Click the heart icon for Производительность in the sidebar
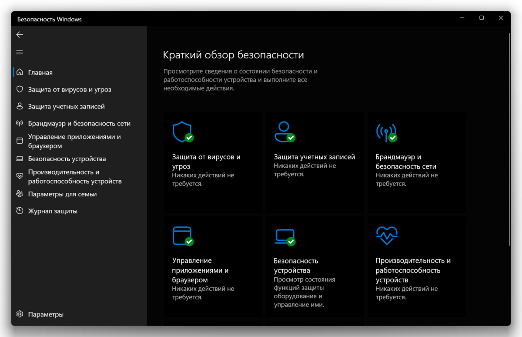The image size is (522, 337). (20, 176)
